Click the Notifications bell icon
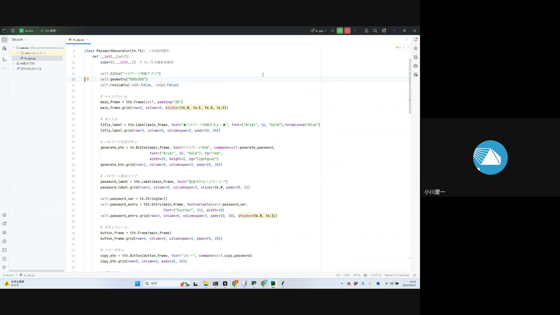Image resolution: width=560 pixels, height=315 pixels. pos(416,40)
